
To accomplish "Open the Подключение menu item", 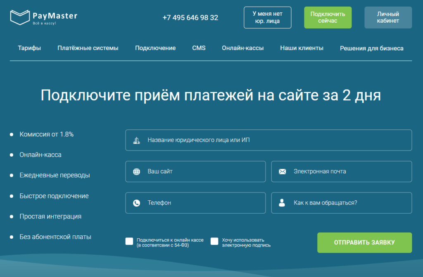I will click(155, 48).
